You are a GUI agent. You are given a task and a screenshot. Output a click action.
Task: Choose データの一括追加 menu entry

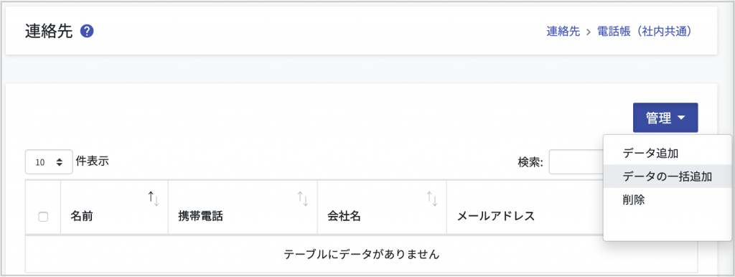point(668,177)
